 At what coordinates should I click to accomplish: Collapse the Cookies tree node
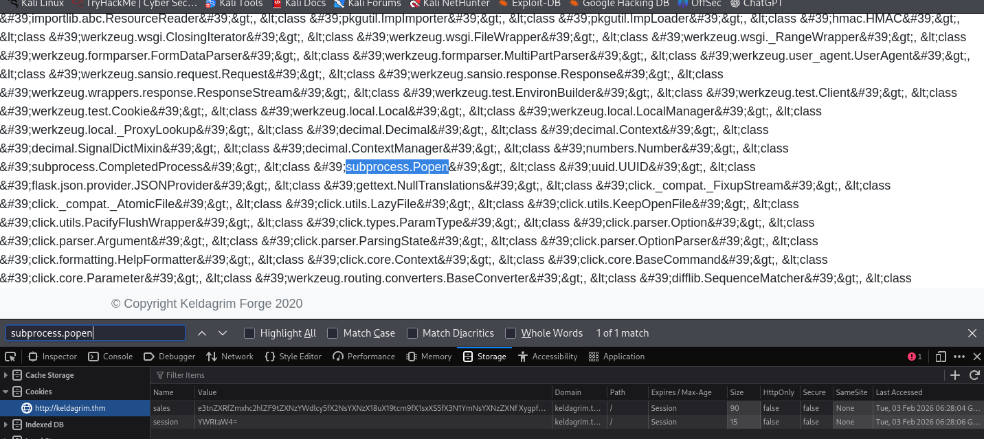tap(6, 392)
